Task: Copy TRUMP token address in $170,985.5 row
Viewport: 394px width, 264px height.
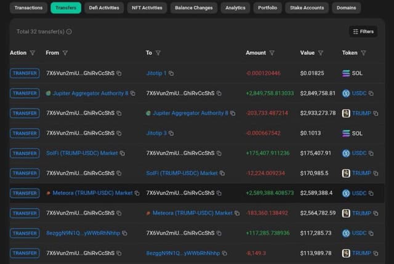Action: coord(376,174)
